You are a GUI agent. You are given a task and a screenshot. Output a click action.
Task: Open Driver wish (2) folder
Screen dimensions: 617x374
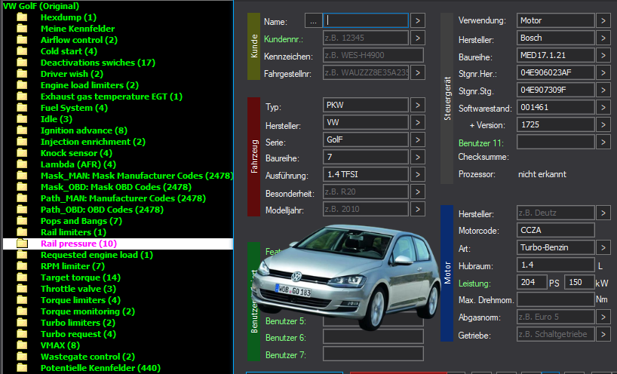[x=72, y=74]
